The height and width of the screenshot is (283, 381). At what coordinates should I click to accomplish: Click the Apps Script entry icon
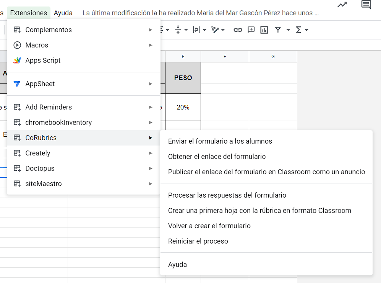tap(17, 61)
